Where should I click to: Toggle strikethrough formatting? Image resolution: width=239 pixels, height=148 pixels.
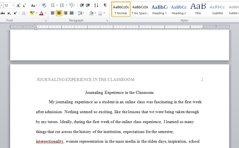3,13
